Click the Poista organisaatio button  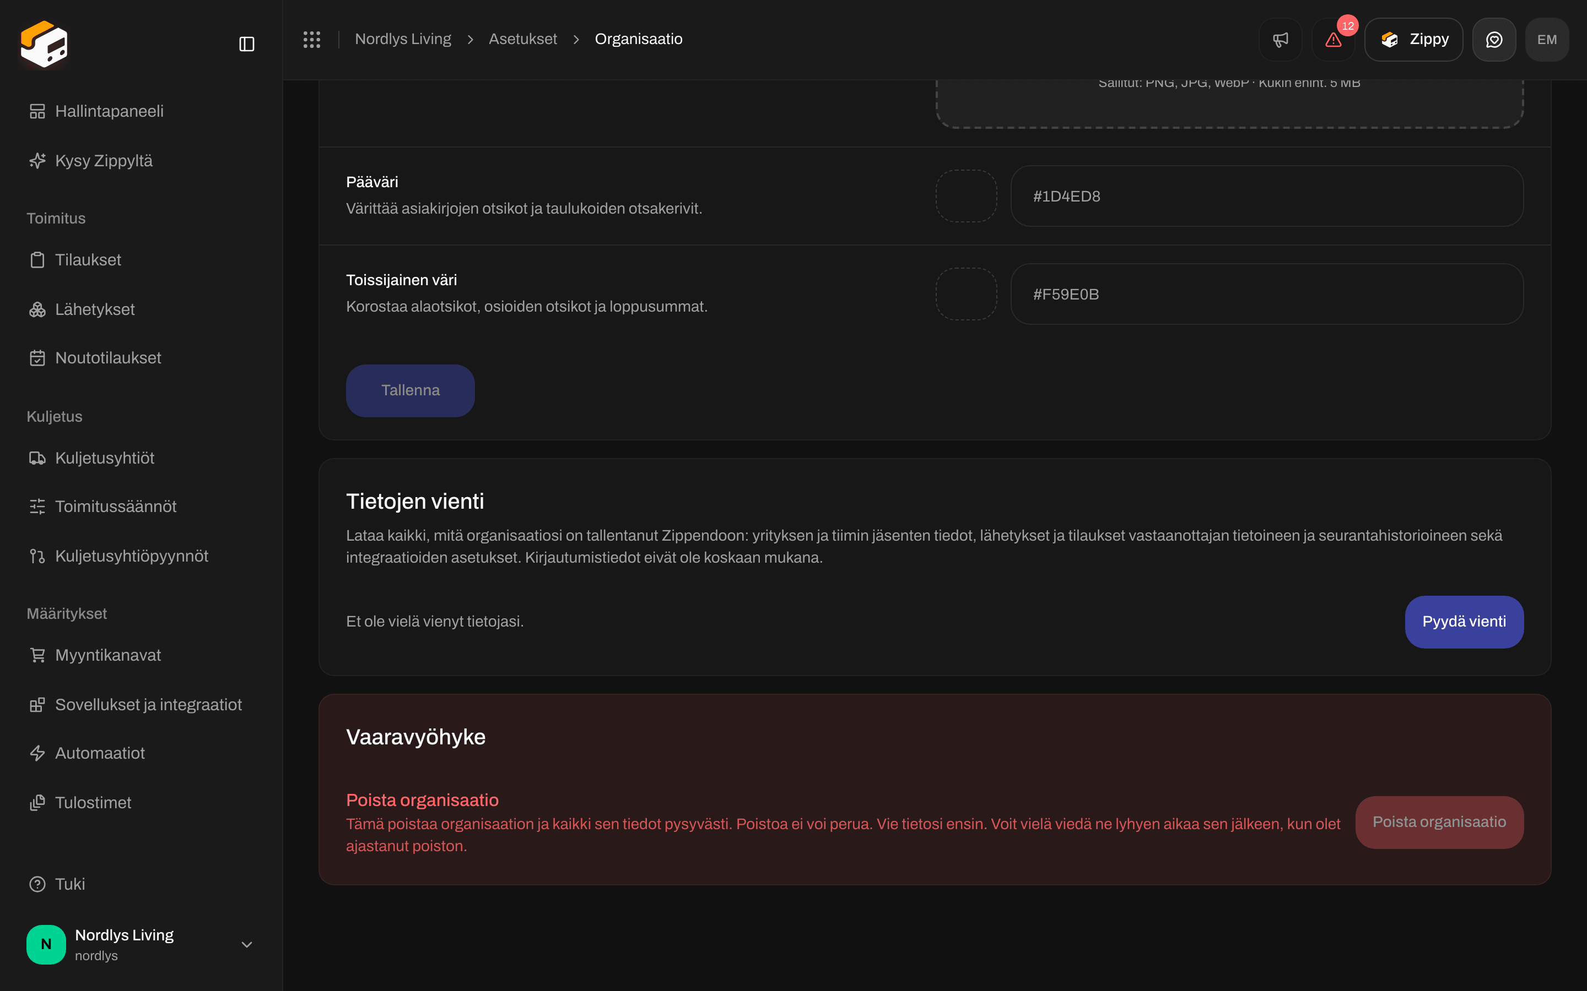(x=1439, y=823)
